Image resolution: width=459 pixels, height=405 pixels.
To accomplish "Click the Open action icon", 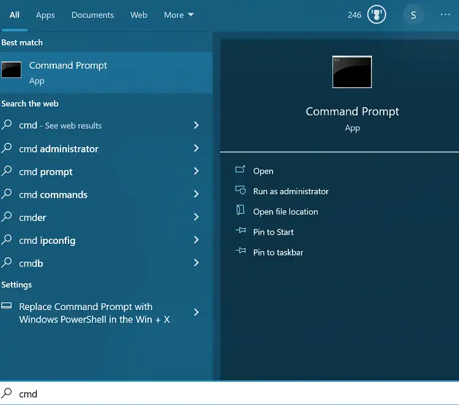I will click(240, 169).
